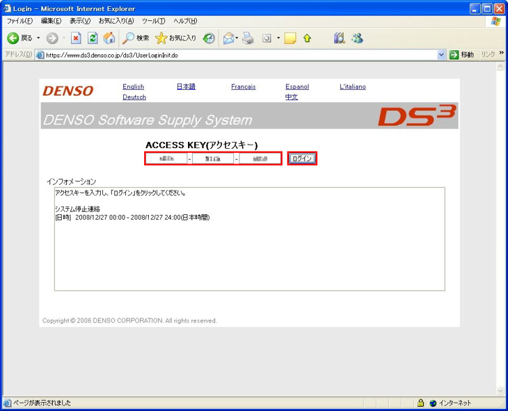Click the ACCESS KEY(アクセスキー) heading
Screen dimensions: 508x411
[x=202, y=145]
